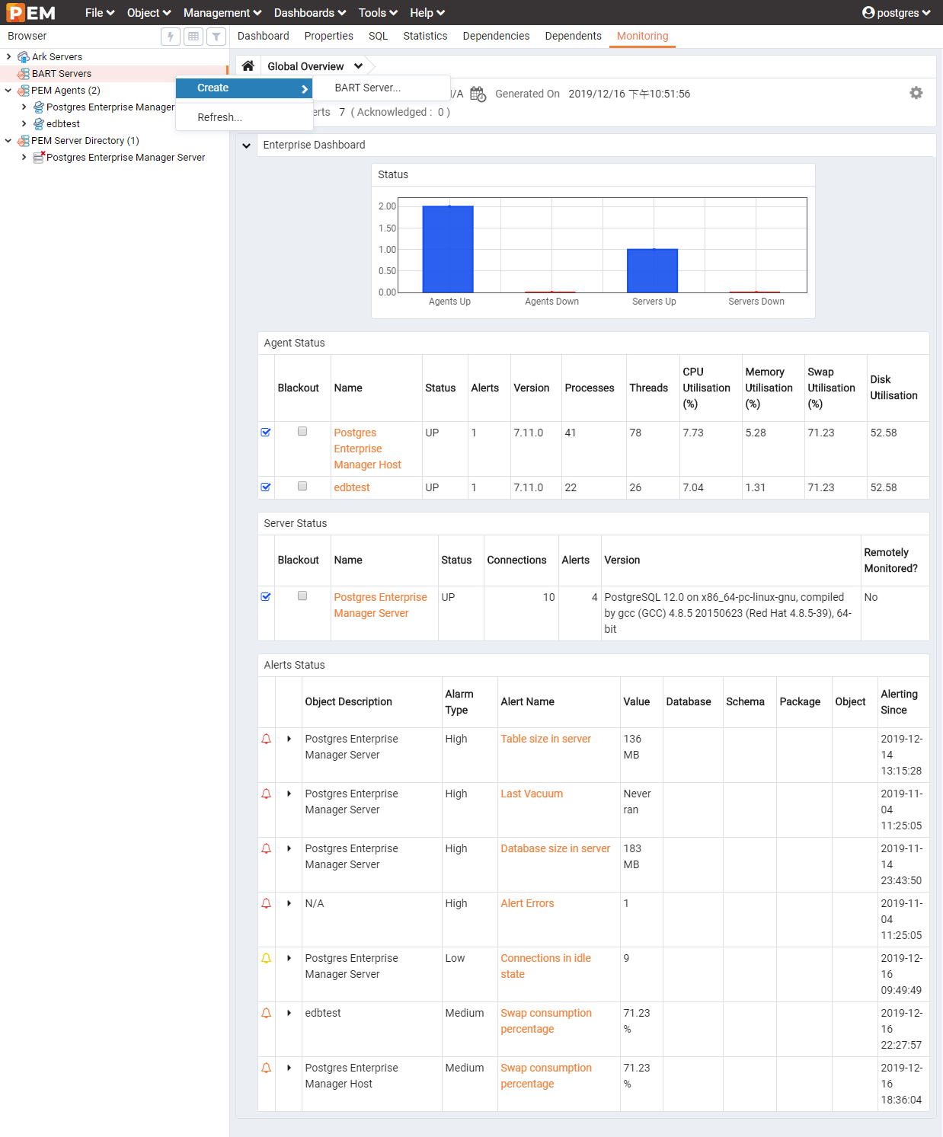Collapse the Enterprise Dashboard section

pos(246,145)
